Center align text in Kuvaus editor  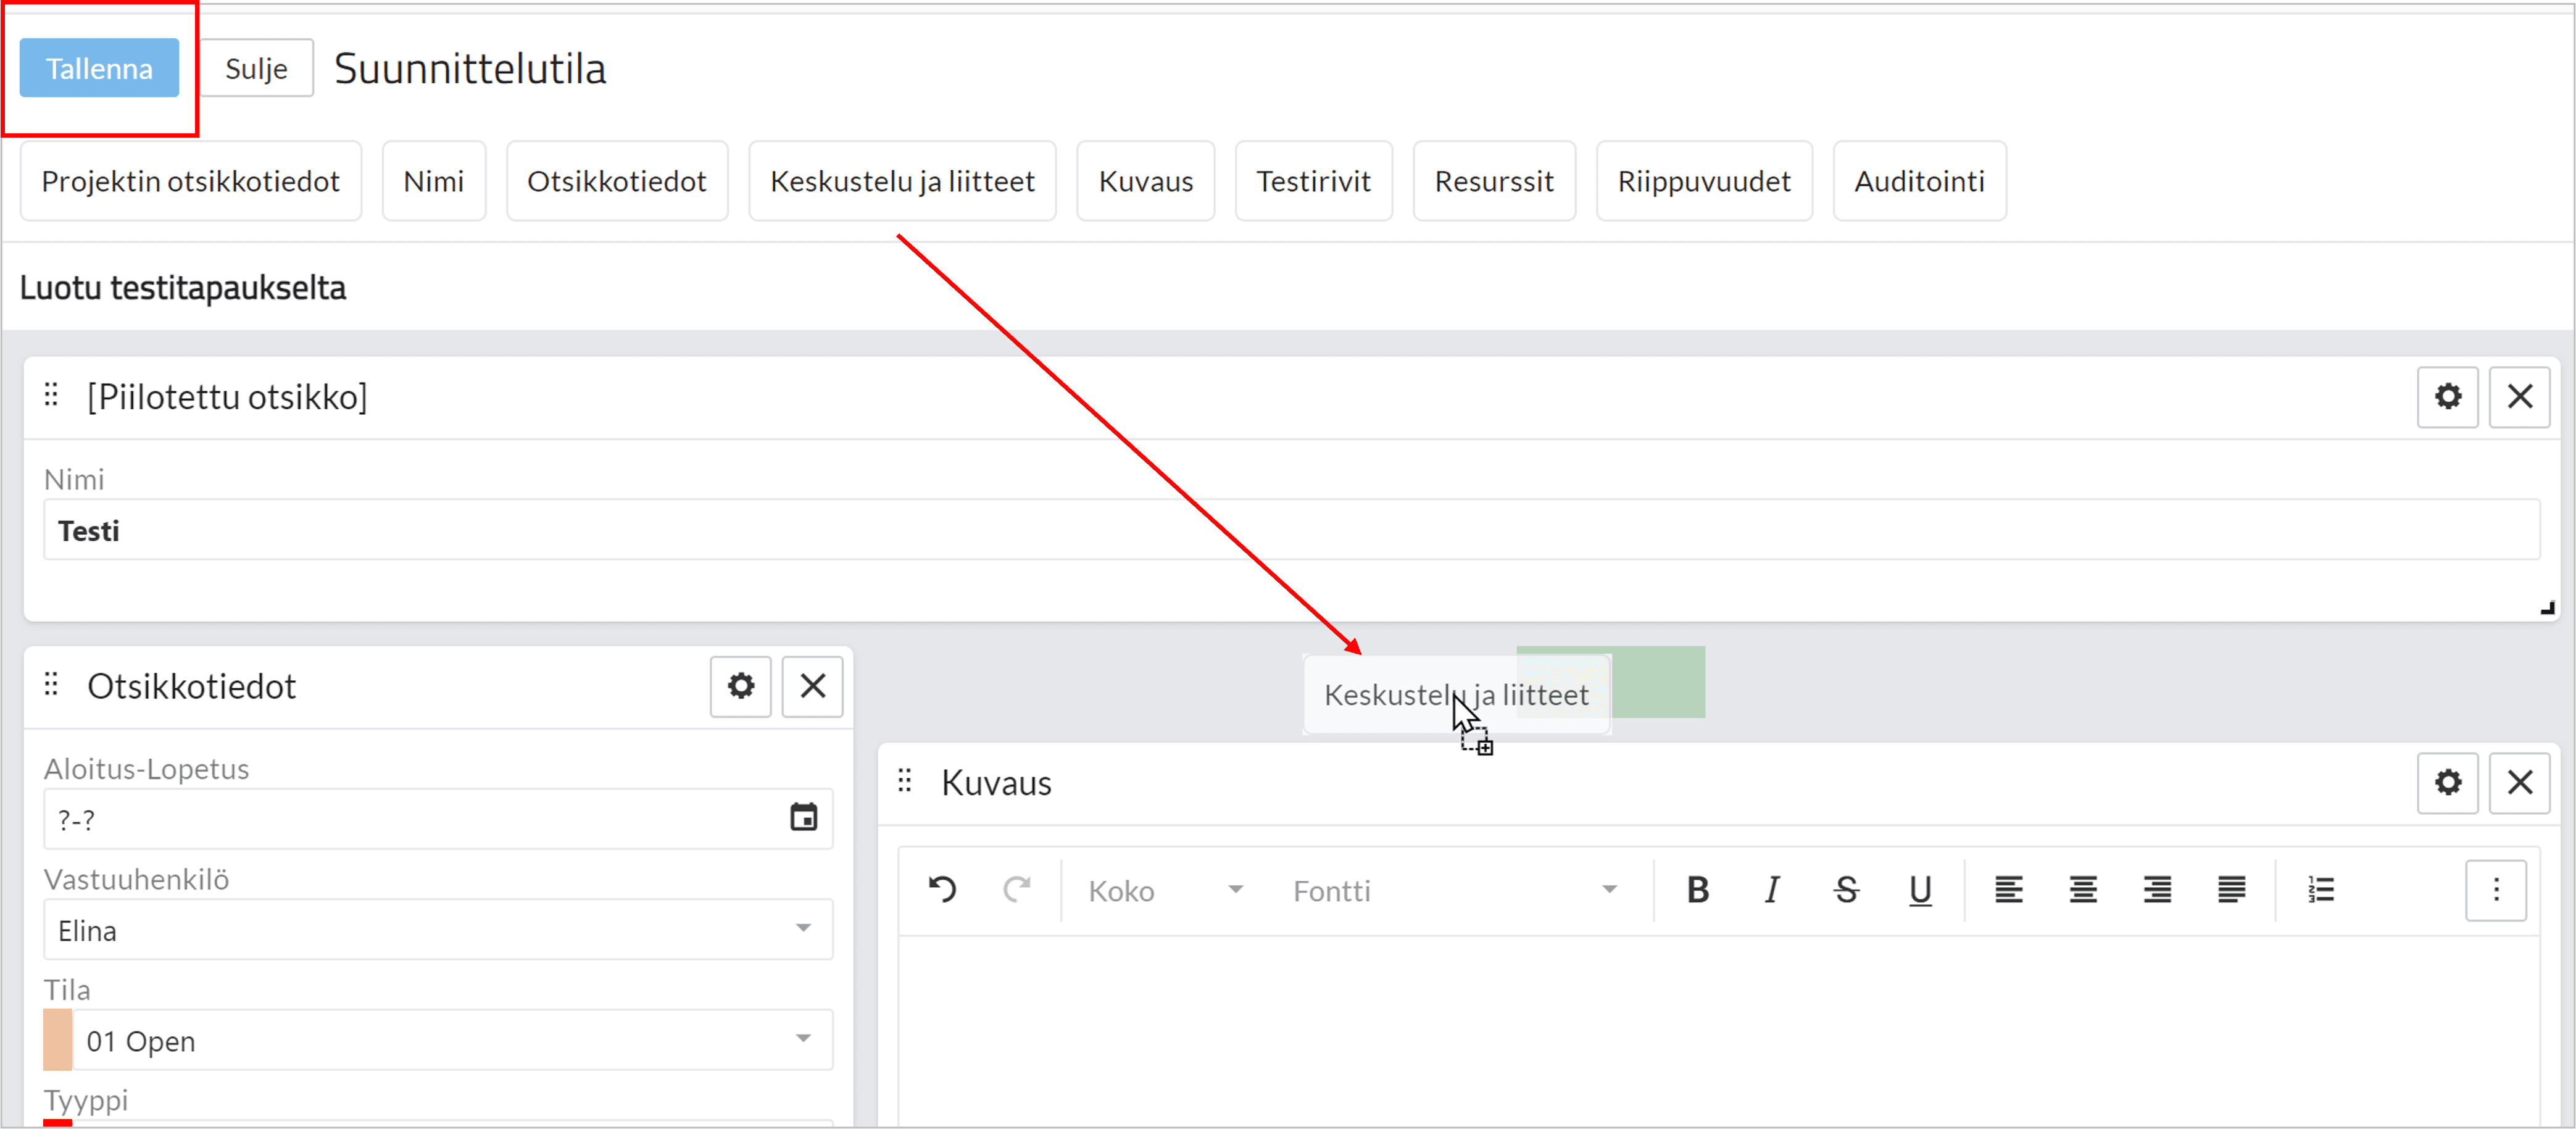[2083, 889]
